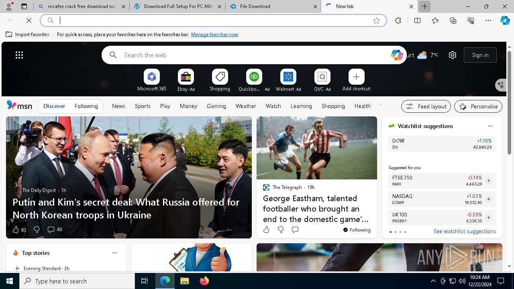Open the Quickbooks ad shortcut
This screenshot has height=289, width=514.
[x=254, y=80]
